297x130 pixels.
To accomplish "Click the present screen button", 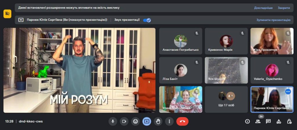I will click(146, 121).
